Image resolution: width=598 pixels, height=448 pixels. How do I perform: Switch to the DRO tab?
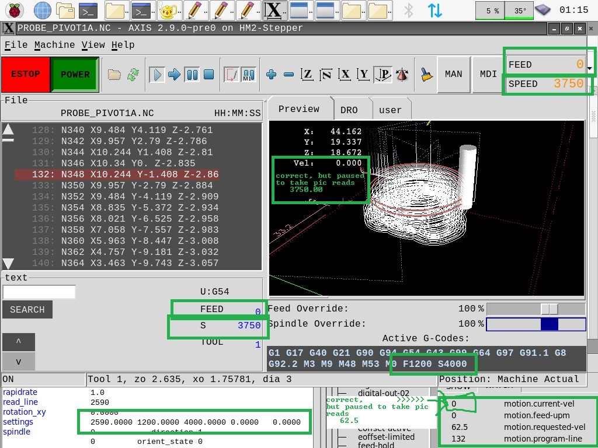point(349,110)
